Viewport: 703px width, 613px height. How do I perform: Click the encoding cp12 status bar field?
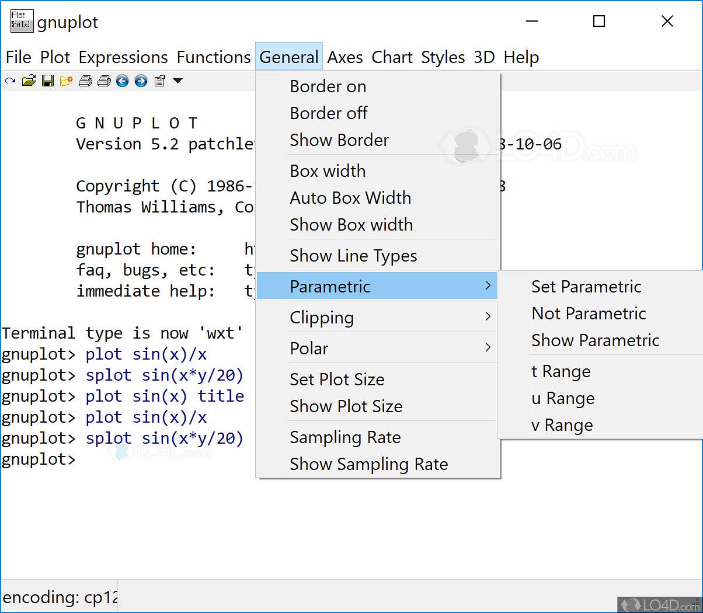pyautogui.click(x=58, y=597)
